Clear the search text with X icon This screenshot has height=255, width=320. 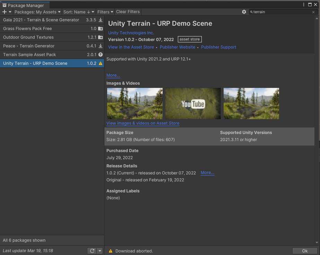(x=313, y=12)
